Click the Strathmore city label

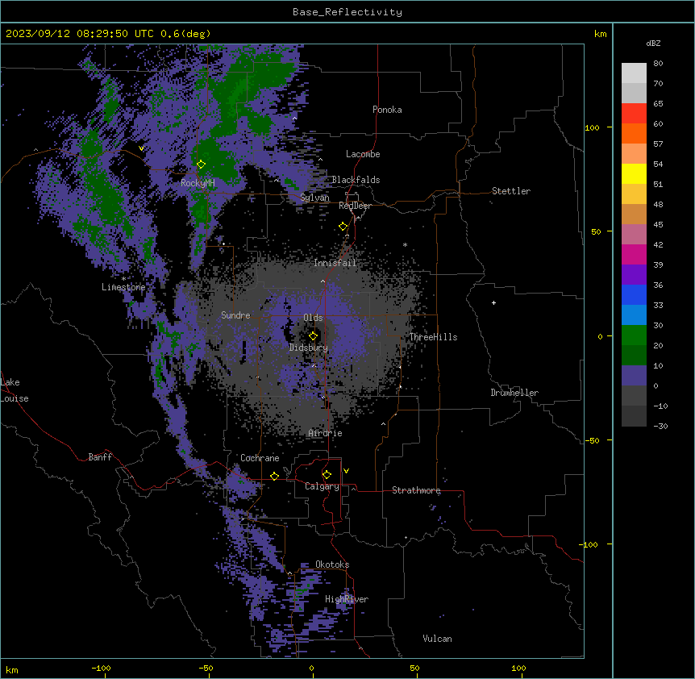point(416,490)
